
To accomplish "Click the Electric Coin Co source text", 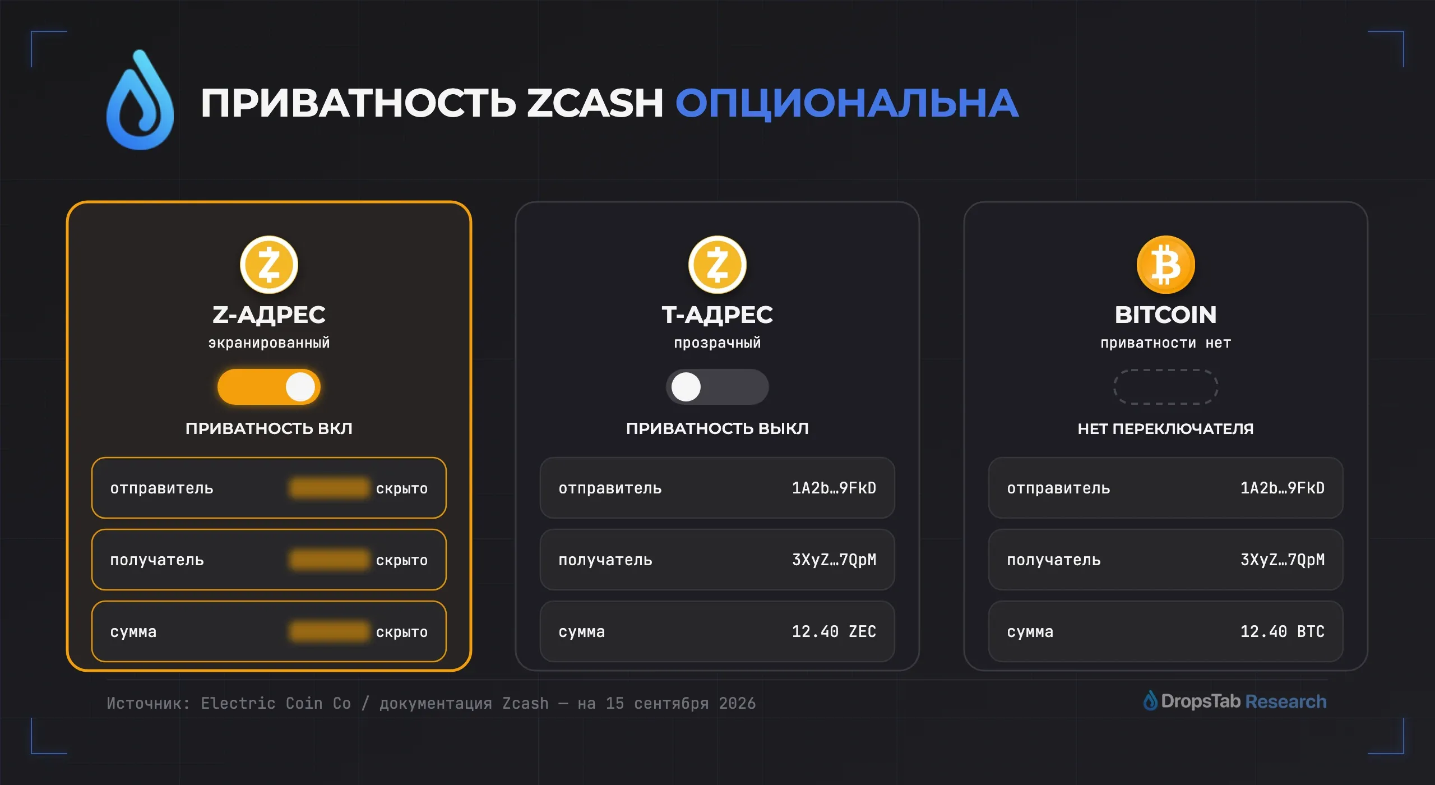I will tap(276, 703).
